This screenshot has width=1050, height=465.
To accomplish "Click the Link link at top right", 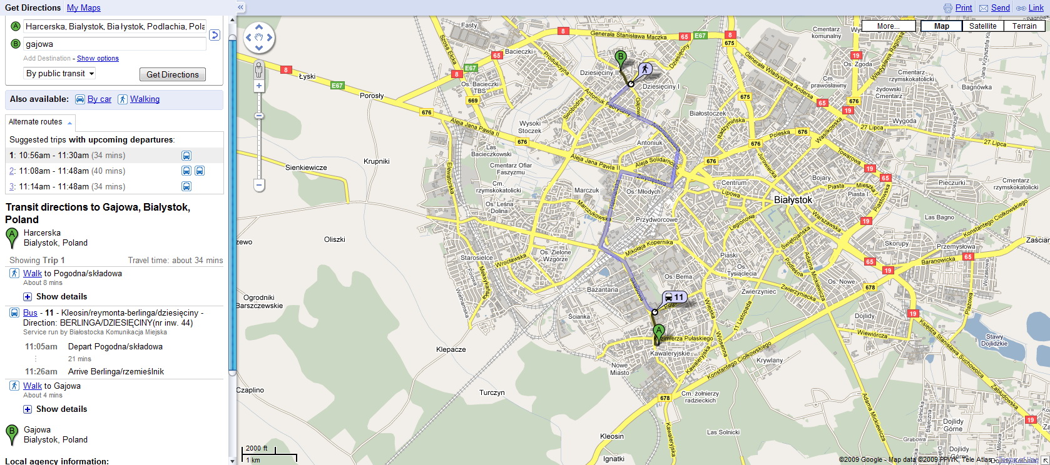I will click(x=1036, y=8).
